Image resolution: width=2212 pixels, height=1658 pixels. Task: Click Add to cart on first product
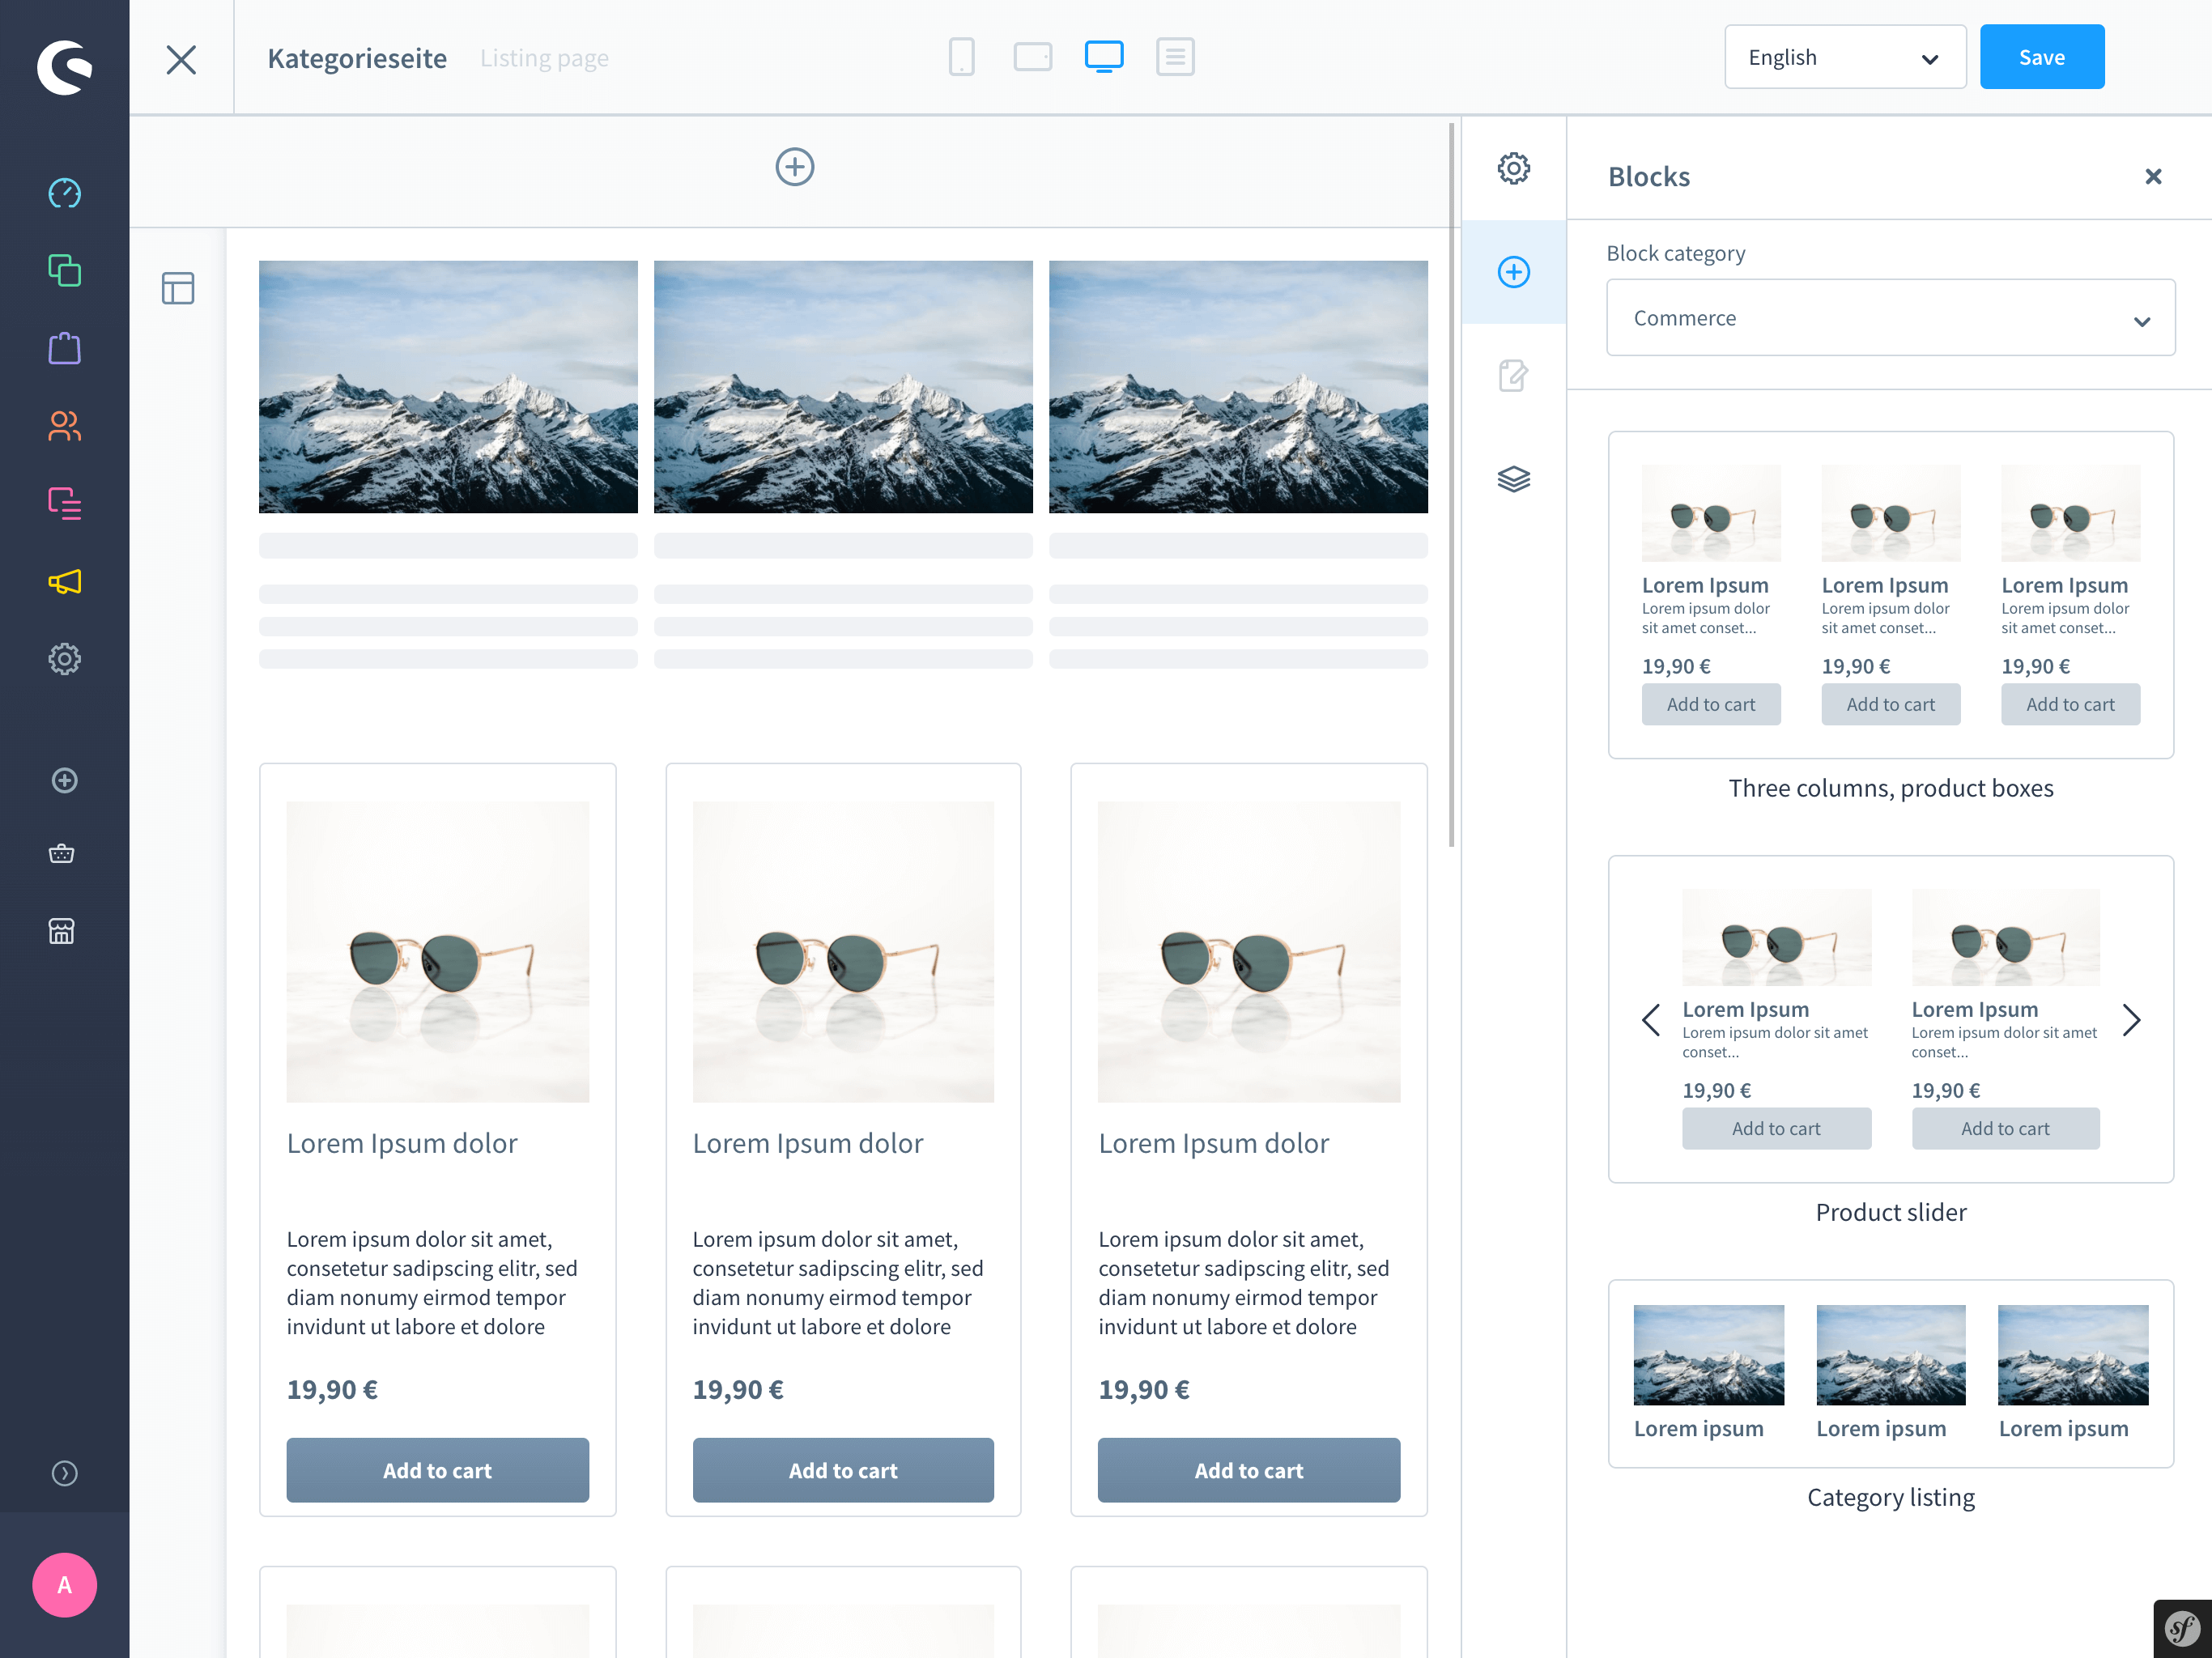pos(437,1470)
